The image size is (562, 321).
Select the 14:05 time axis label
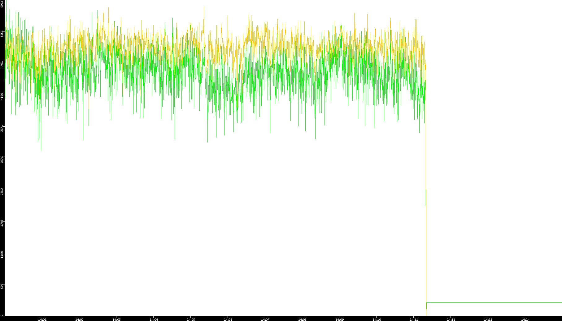point(191,319)
